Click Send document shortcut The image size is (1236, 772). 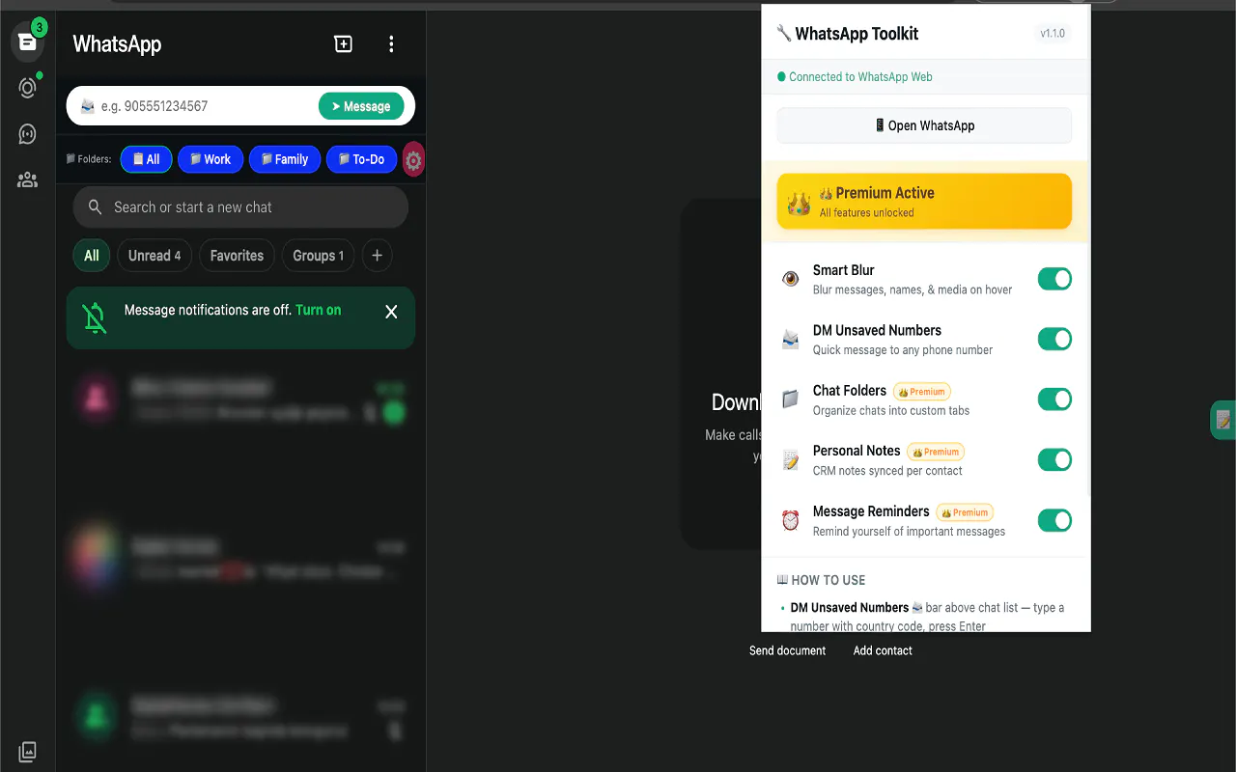click(787, 650)
